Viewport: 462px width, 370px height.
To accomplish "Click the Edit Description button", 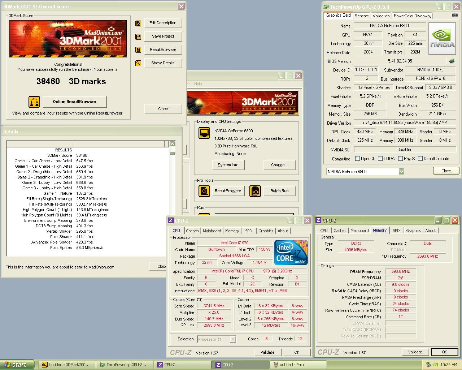I will [163, 23].
